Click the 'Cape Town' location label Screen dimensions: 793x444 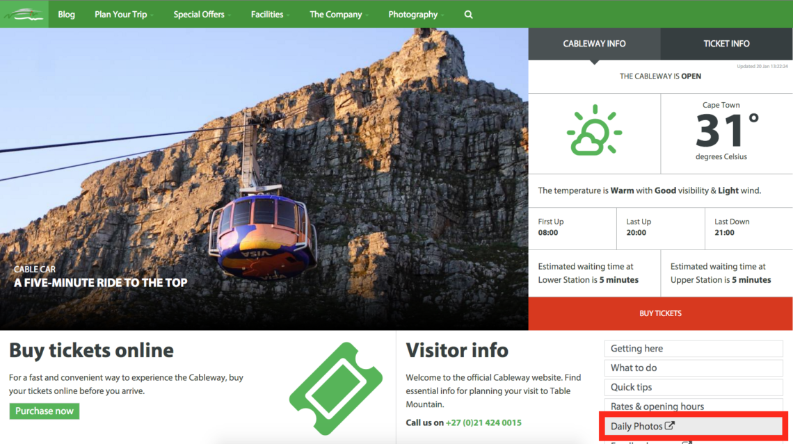(x=721, y=105)
